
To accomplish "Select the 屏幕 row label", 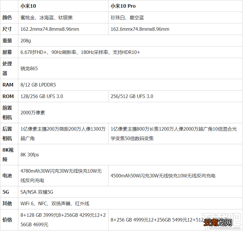I will pyautogui.click(x=7, y=52).
